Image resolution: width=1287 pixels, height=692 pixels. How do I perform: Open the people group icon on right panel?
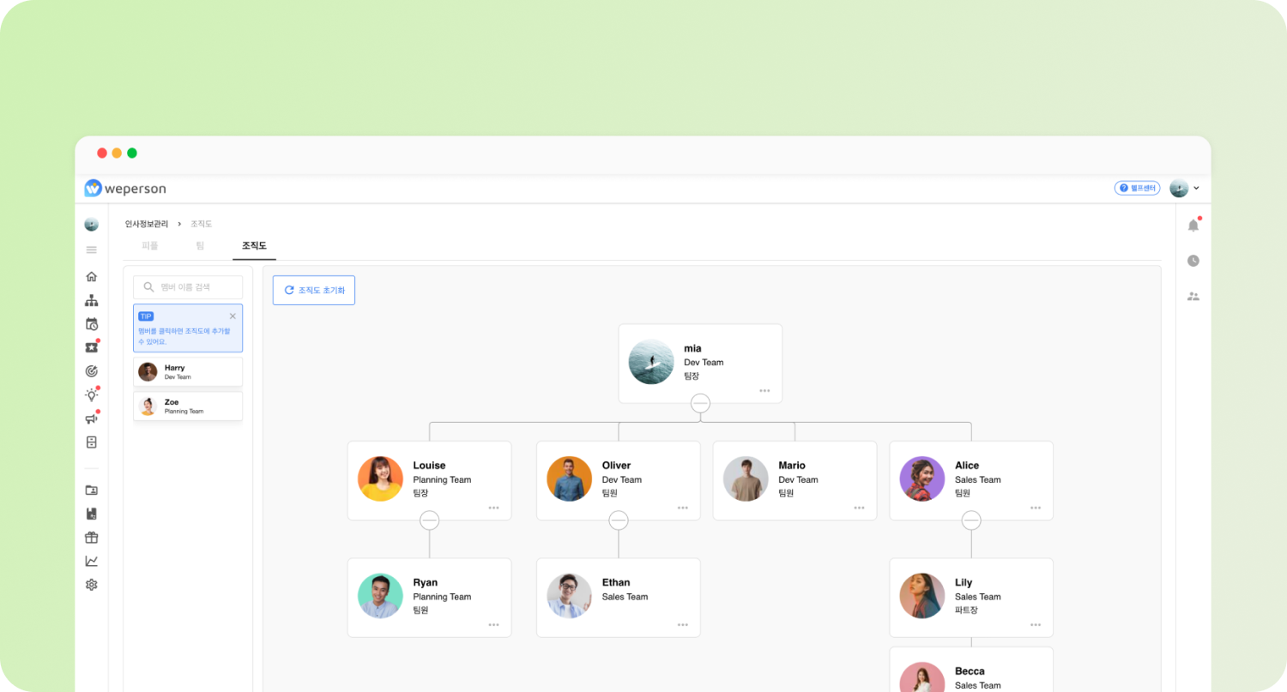(1193, 296)
